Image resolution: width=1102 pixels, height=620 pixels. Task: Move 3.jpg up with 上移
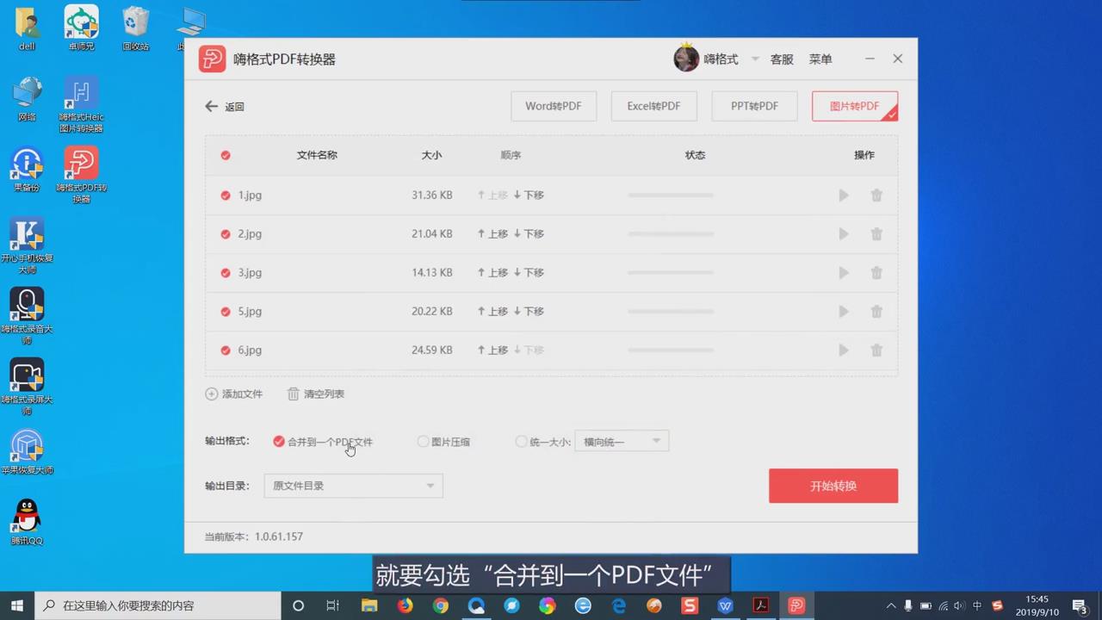click(x=493, y=273)
